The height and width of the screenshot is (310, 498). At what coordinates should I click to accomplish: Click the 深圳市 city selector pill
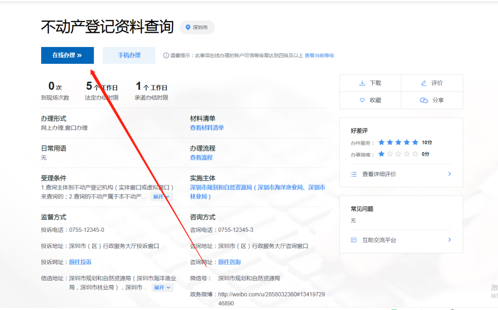197,27
